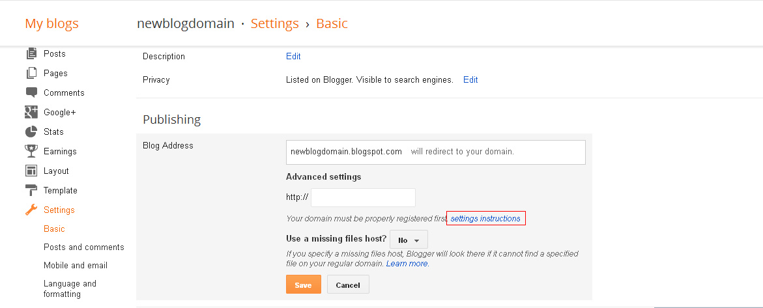The image size is (763, 308).
Task: Save the publishing settings
Action: pos(303,285)
